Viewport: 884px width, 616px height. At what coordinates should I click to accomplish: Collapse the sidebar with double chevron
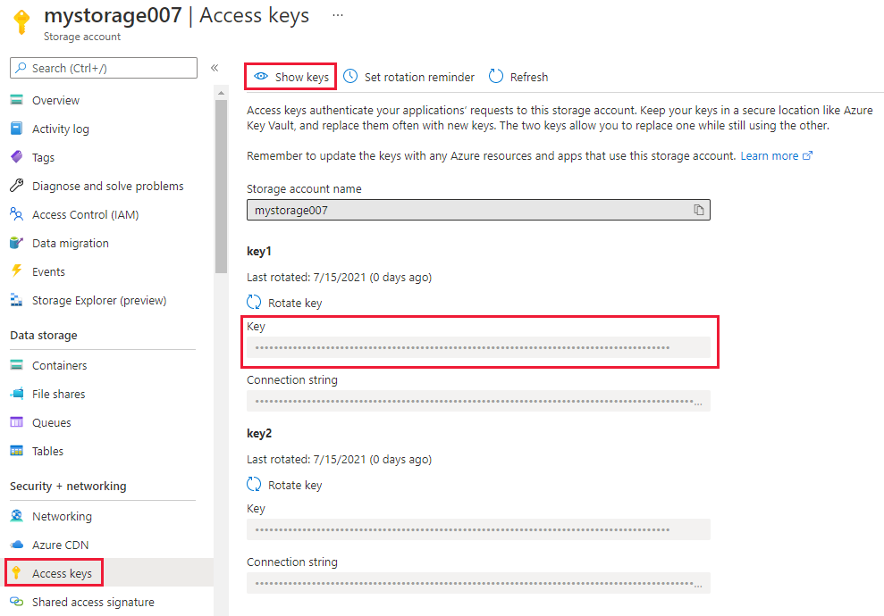tap(215, 68)
